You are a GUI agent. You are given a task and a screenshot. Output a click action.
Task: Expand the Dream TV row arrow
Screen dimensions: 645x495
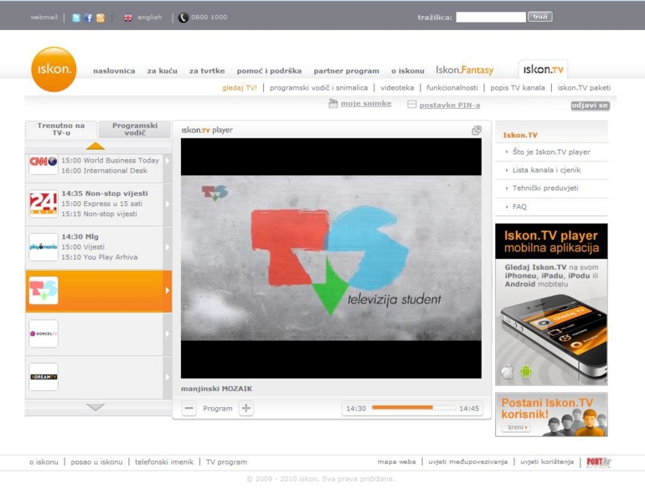point(168,377)
